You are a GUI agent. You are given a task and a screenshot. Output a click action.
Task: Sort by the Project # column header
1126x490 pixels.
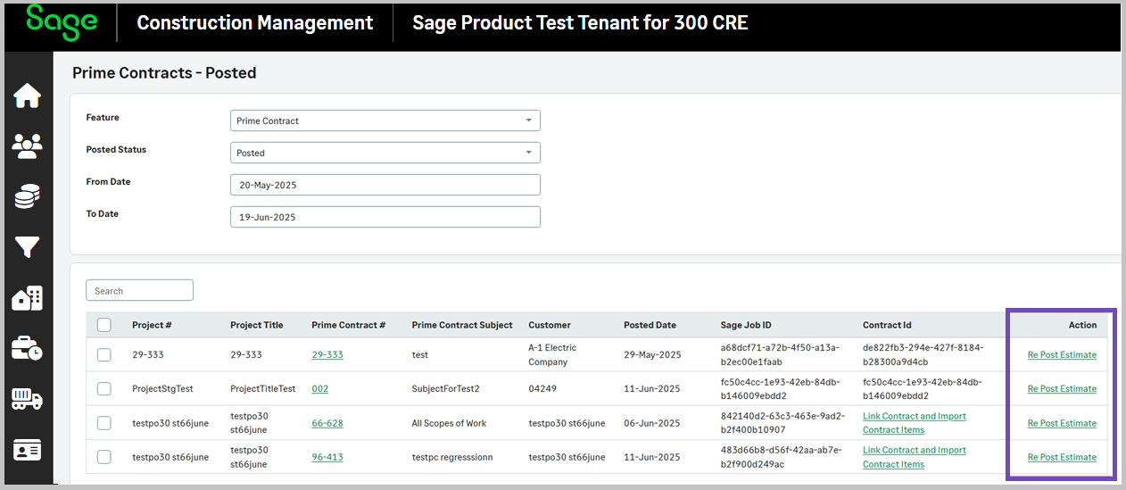(x=152, y=325)
